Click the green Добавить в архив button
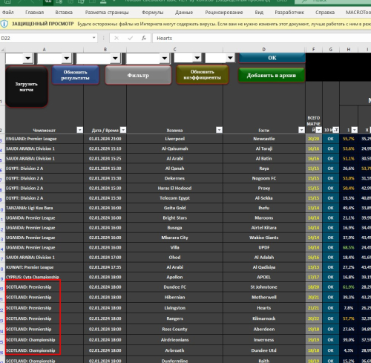371x363 pixels. [272, 75]
